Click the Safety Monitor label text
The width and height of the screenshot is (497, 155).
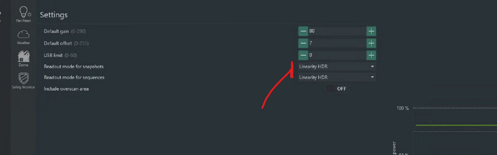point(23,87)
